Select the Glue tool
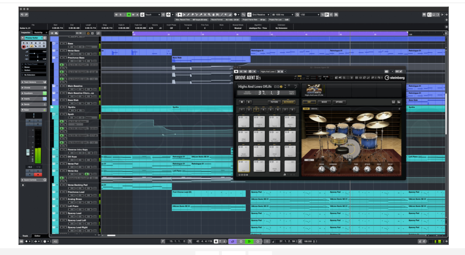The width and height of the screenshot is (465, 255). pyautogui.click(x=201, y=15)
